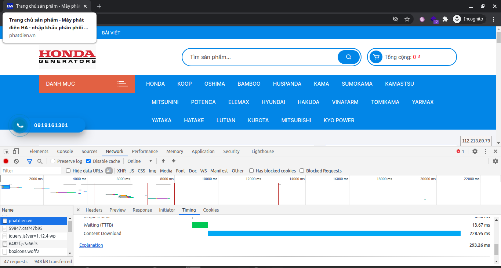The height and width of the screenshot is (268, 501).
Task: Open the Initiator tab of request
Action: click(167, 210)
